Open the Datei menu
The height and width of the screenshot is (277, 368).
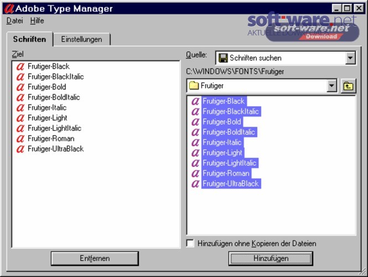pyautogui.click(x=14, y=20)
